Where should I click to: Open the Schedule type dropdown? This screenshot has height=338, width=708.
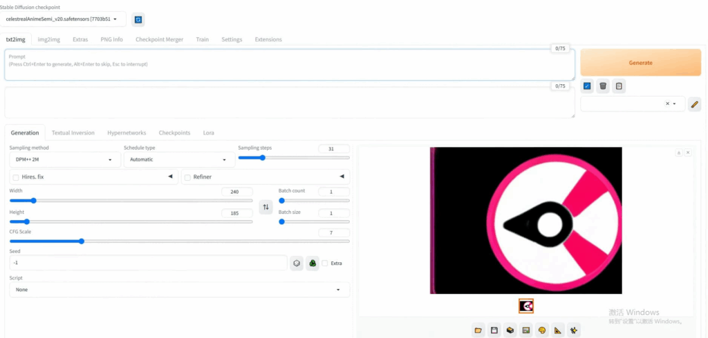coord(178,159)
